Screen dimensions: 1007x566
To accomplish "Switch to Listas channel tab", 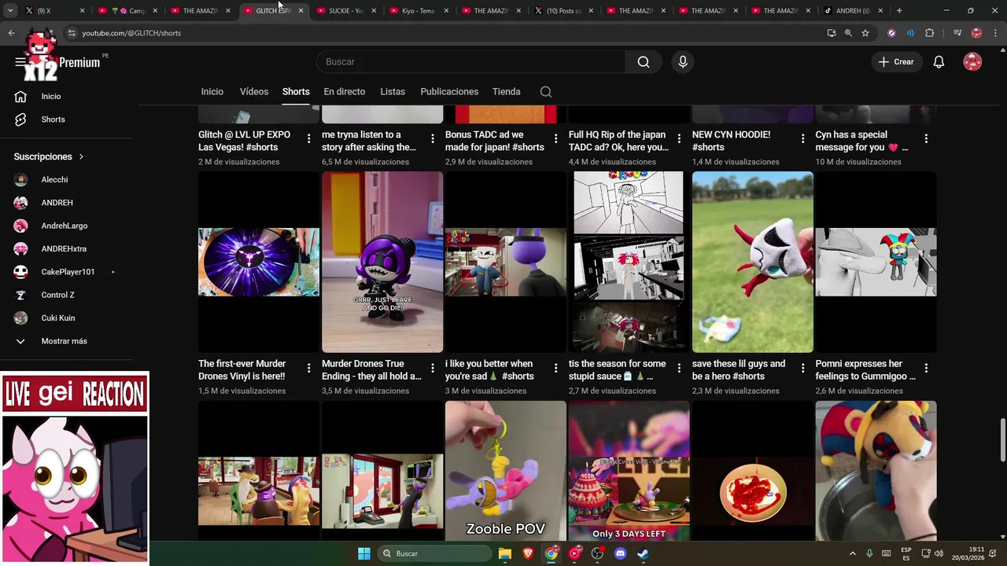I will [x=393, y=92].
